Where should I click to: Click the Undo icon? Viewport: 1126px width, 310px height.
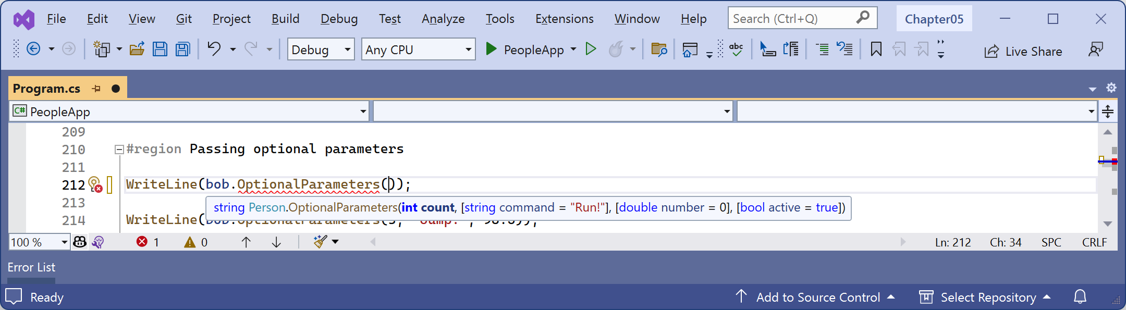pyautogui.click(x=214, y=49)
